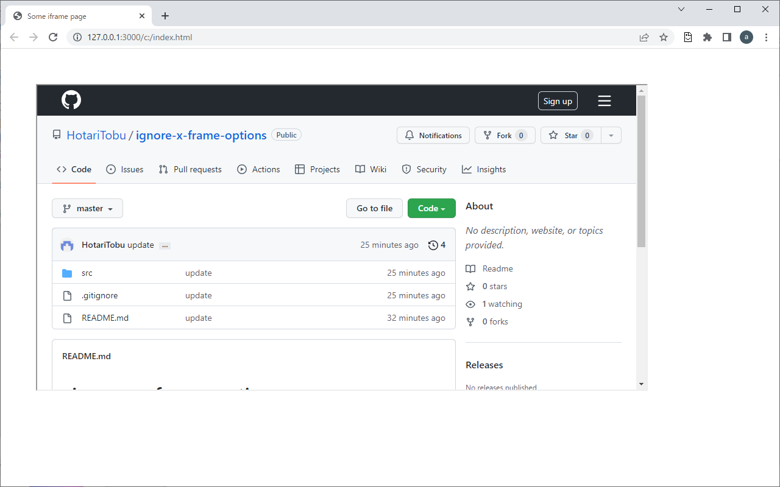Open the ignore-x-frame-options repository link

pos(201,135)
